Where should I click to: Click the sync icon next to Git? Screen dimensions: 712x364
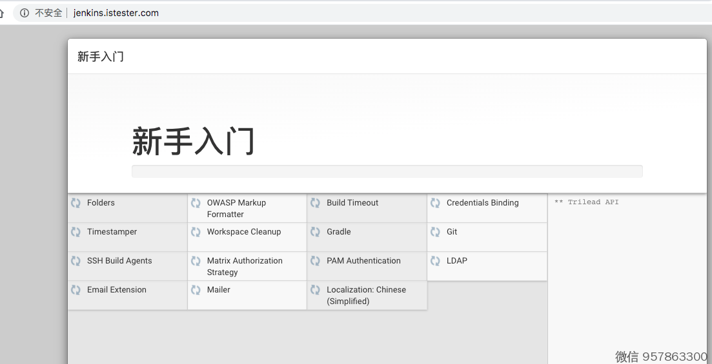coord(435,232)
